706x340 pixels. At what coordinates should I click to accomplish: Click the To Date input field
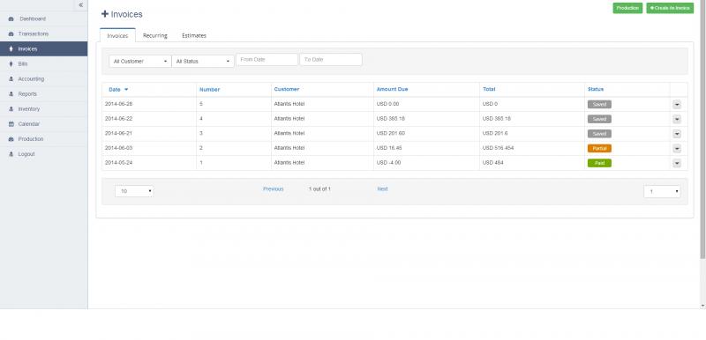(x=331, y=60)
